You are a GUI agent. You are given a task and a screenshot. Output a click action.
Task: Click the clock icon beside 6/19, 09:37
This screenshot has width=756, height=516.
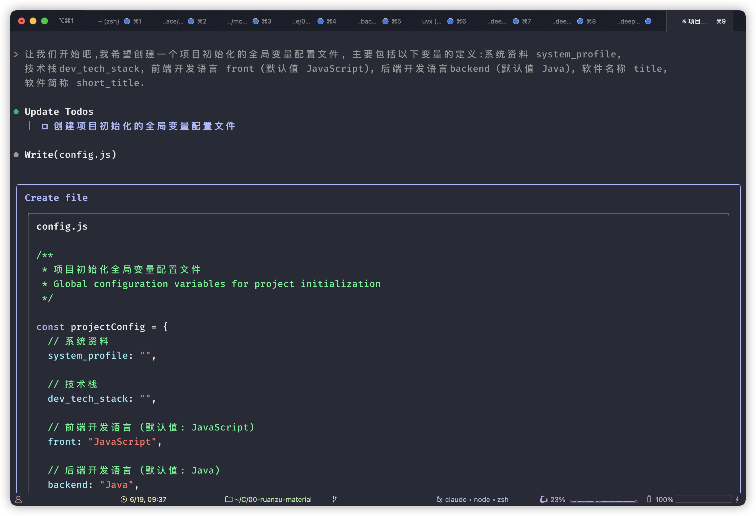(124, 499)
